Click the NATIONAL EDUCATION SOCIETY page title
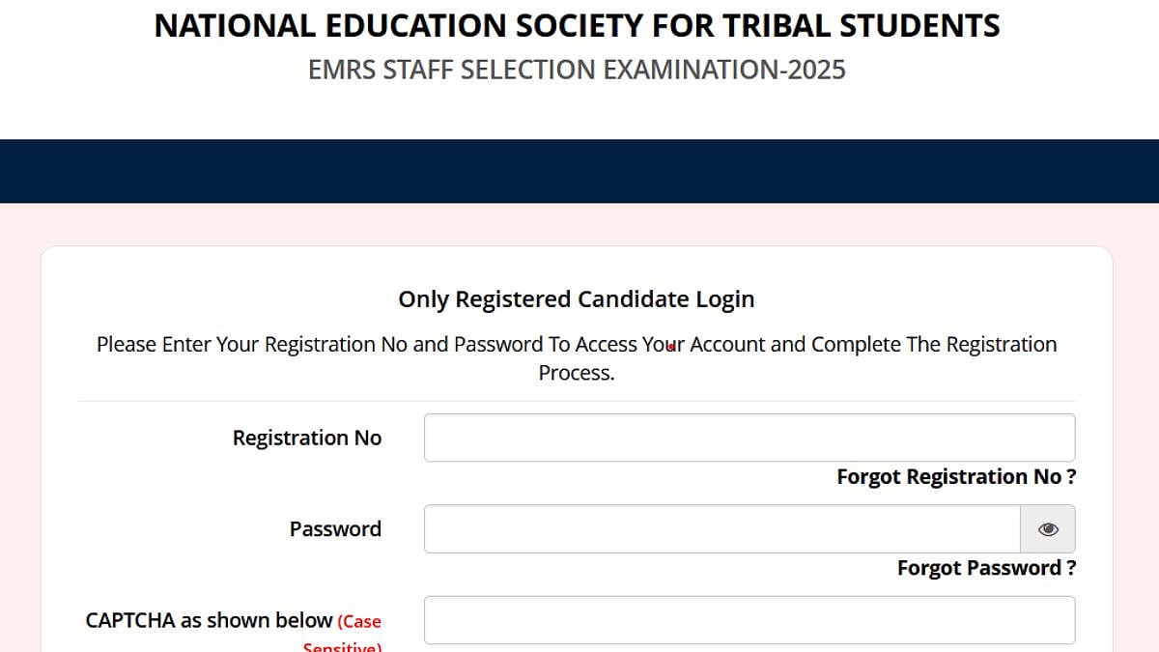 [x=577, y=25]
